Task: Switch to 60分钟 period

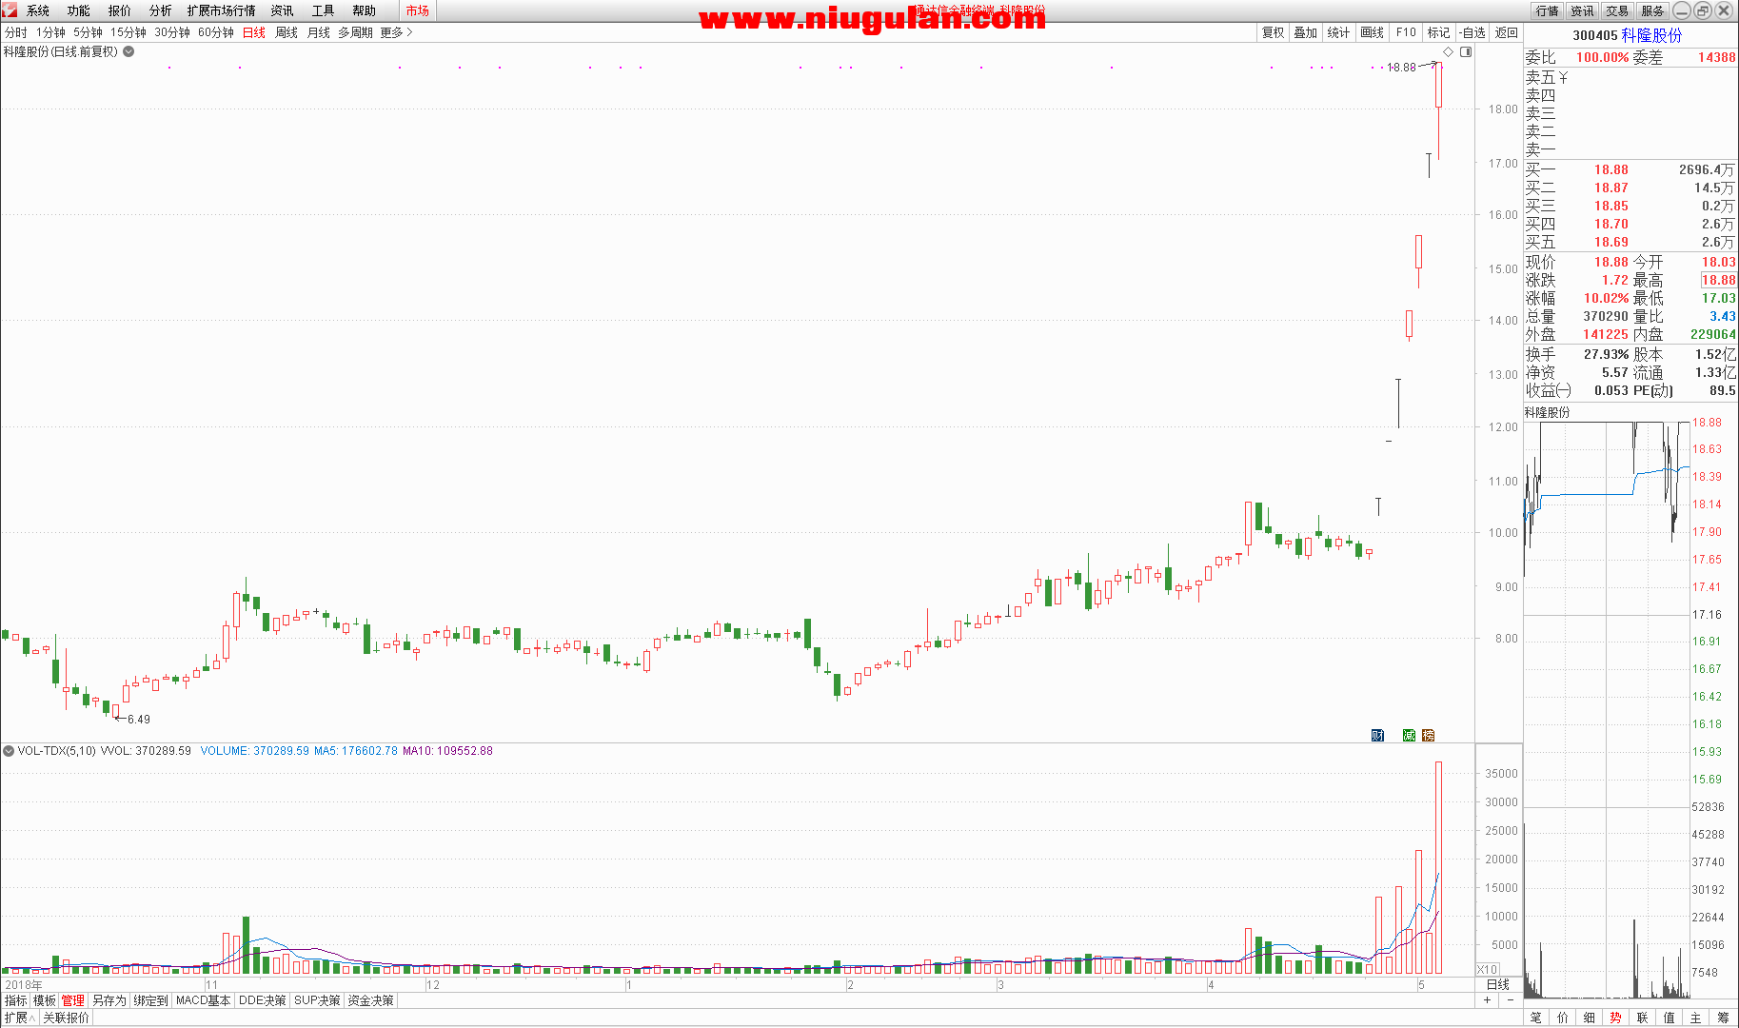Action: click(x=216, y=32)
